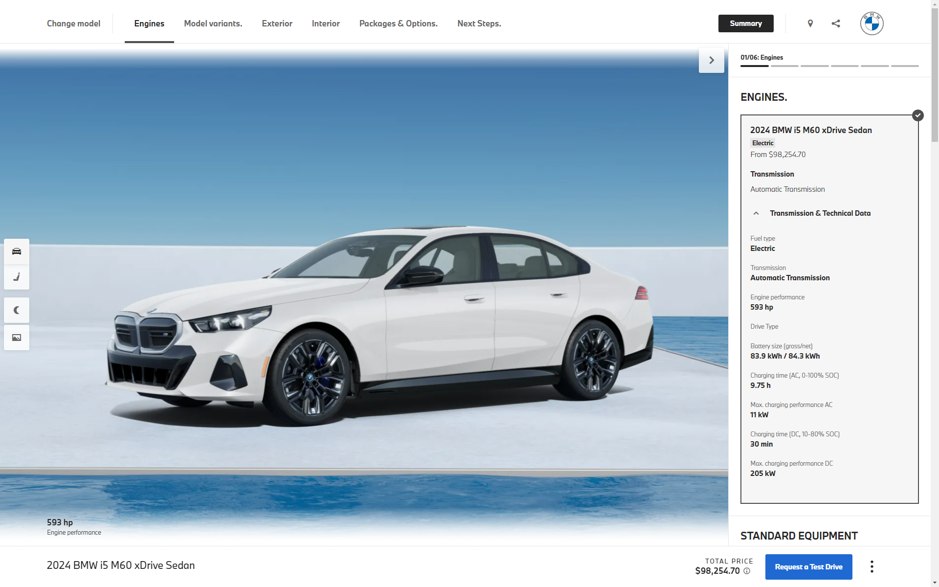The width and height of the screenshot is (939, 587).
Task: Change background scene image icon
Action: [17, 338]
